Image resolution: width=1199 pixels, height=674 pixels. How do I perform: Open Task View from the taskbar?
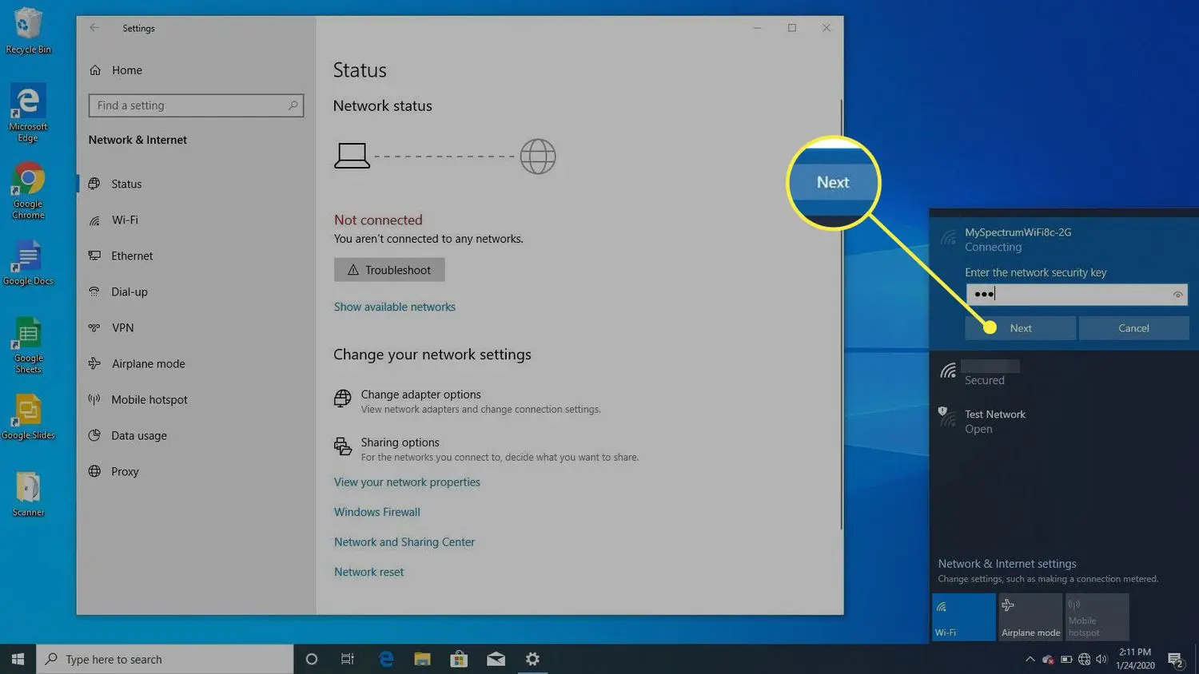click(348, 659)
